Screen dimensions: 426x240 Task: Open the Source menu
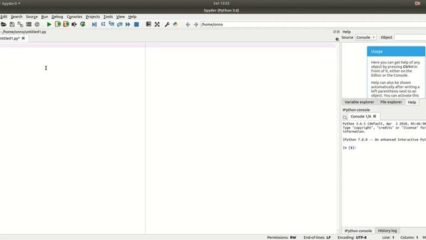click(x=32, y=17)
